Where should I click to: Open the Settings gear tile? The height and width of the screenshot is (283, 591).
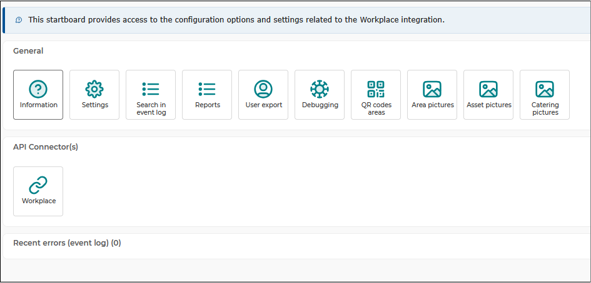pos(94,95)
